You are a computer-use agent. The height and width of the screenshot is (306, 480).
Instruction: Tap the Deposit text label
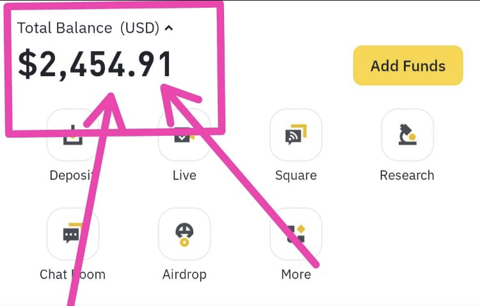tap(72, 175)
